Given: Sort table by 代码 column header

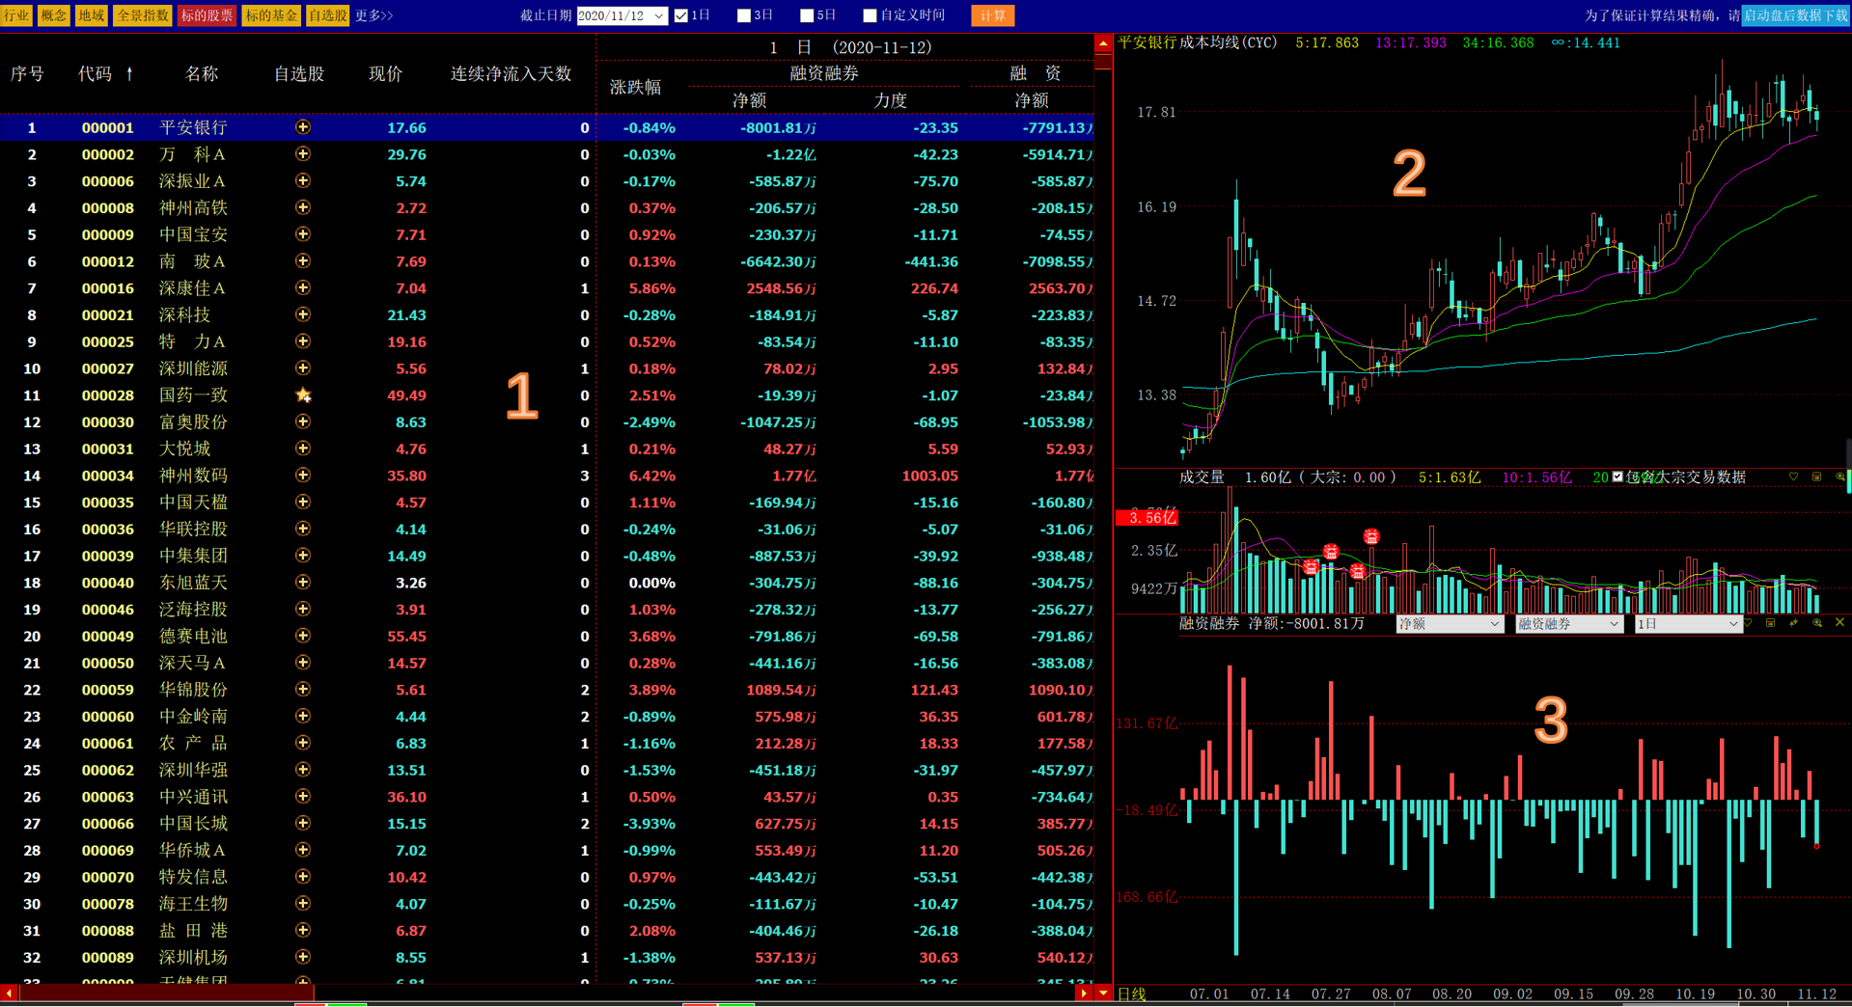Looking at the screenshot, I should [x=105, y=74].
